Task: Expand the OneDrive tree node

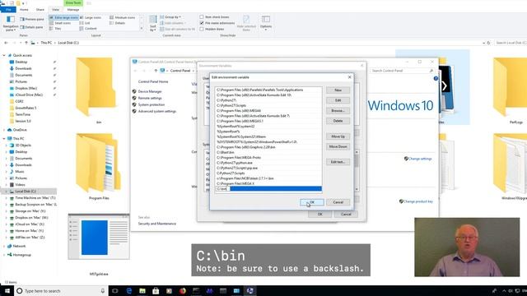Action: (4, 130)
